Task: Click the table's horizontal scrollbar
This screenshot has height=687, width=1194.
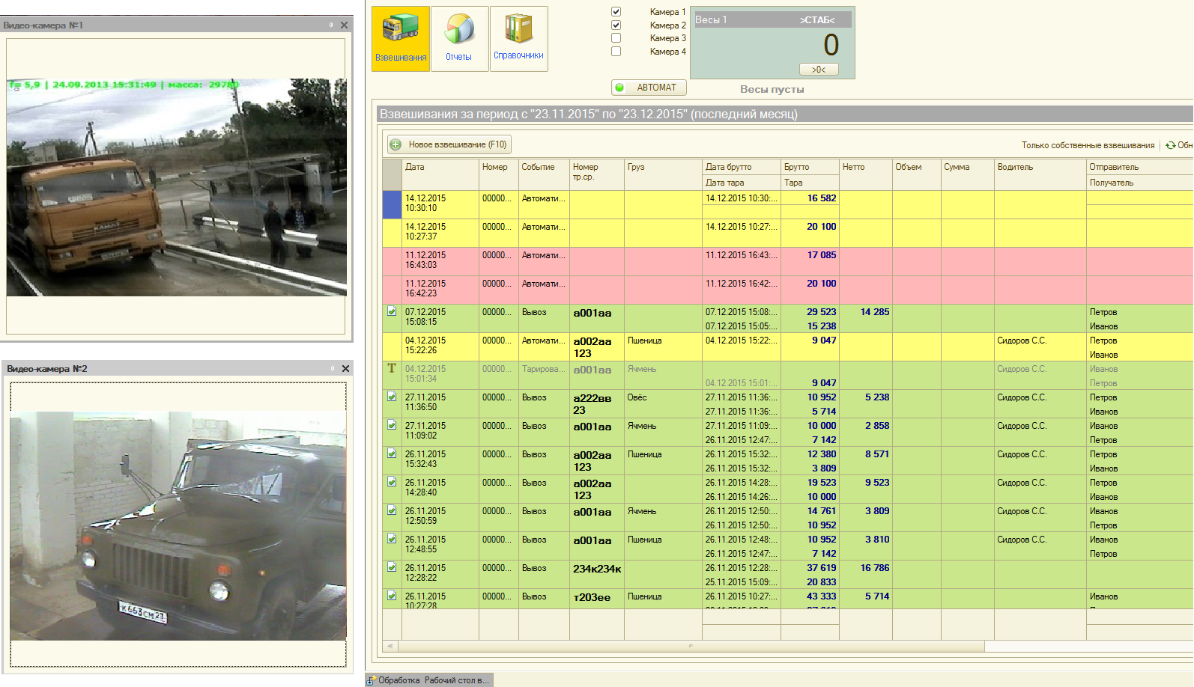Action: coord(689,646)
